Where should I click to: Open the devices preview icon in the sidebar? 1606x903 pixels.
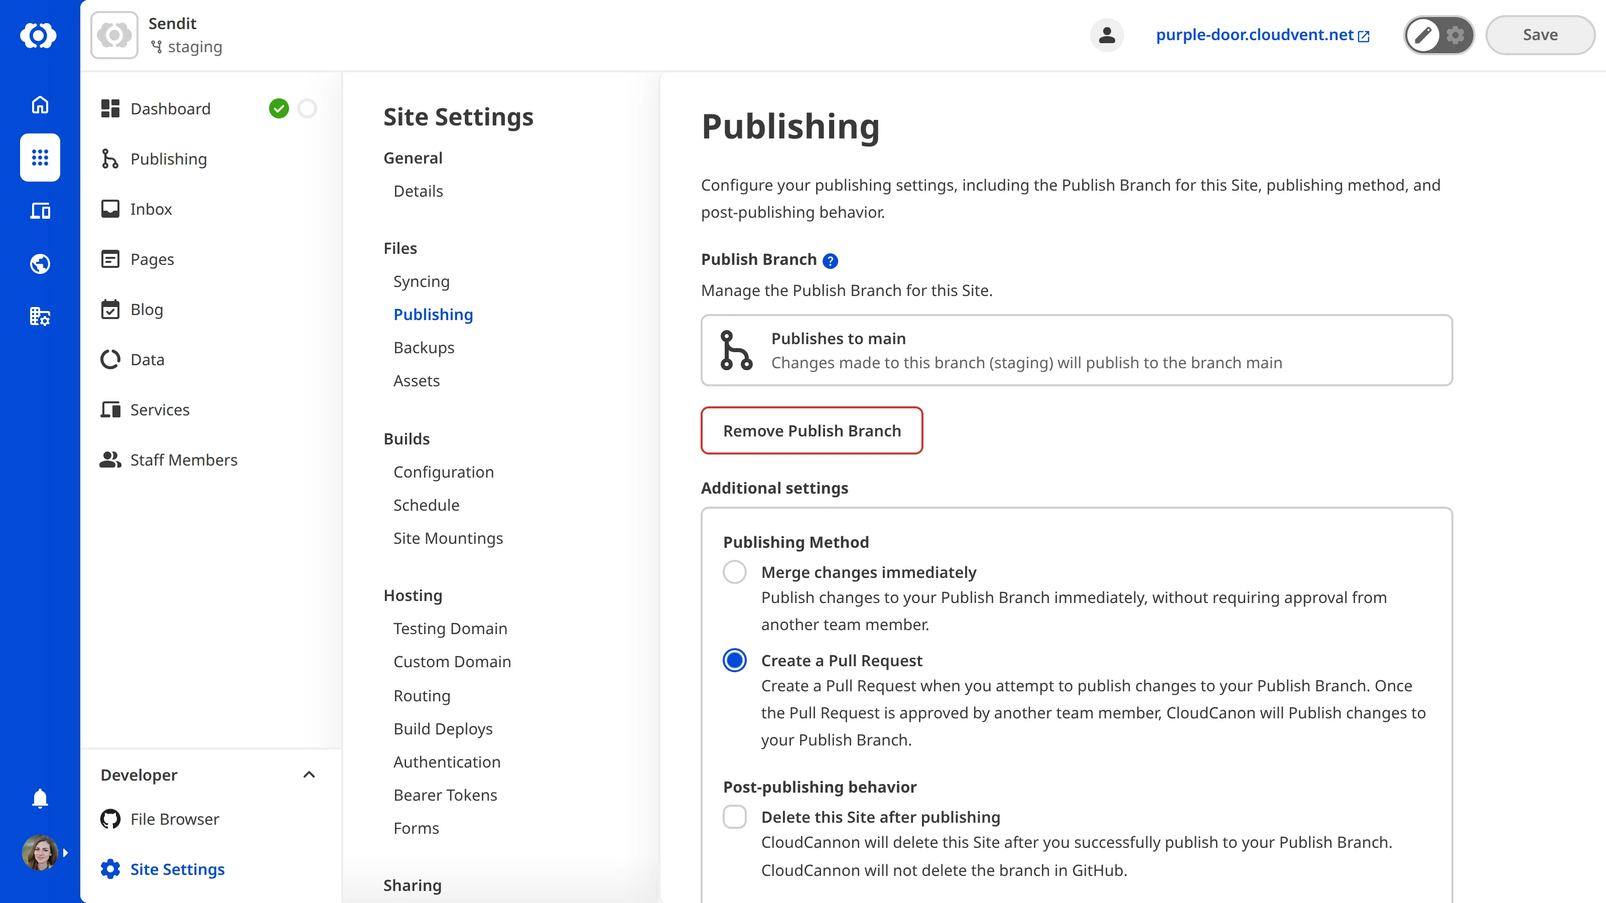(39, 211)
